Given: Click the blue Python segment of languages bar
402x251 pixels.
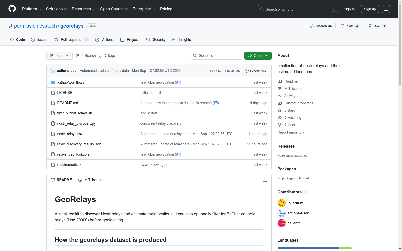Looking at the screenshot, I should point(308,248).
